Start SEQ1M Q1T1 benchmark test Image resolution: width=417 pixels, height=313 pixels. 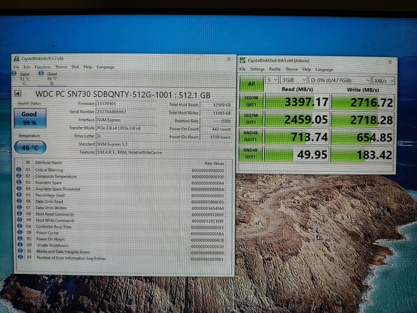coord(251,118)
